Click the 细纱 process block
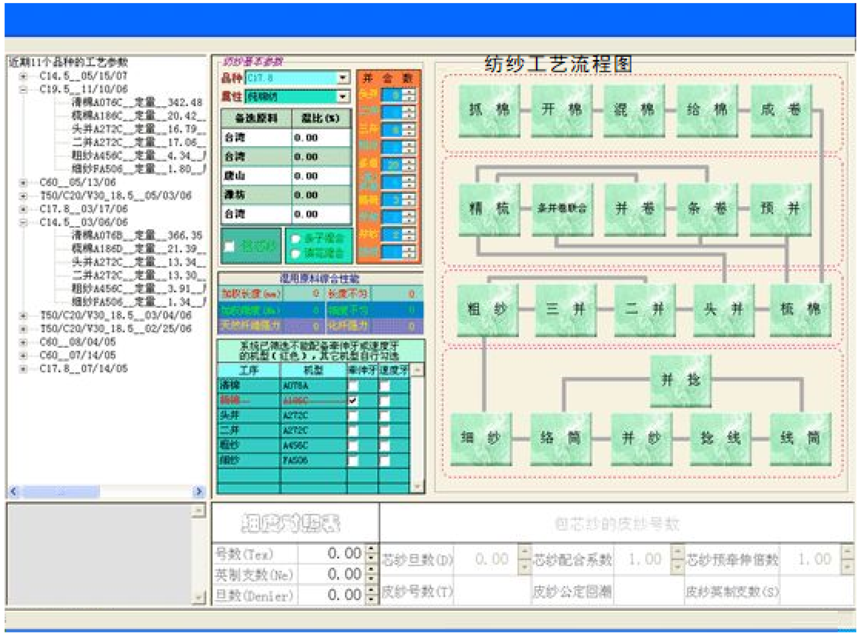The width and height of the screenshot is (864, 640). [x=481, y=439]
